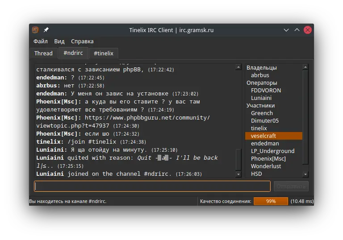This screenshot has width=343, height=240.
Task: Switch to the #ndrirc tab
Action: 73,53
